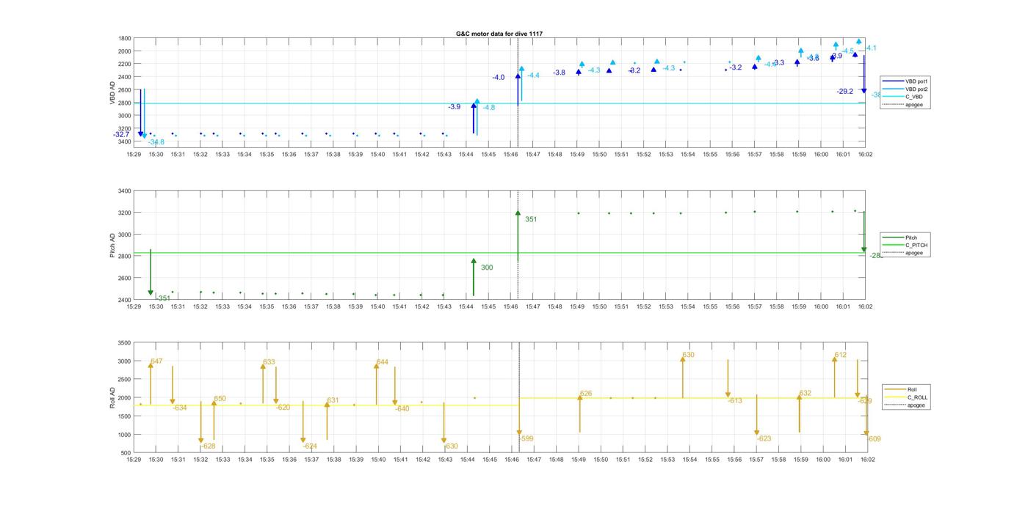Click the "626" roll data label

(x=585, y=394)
